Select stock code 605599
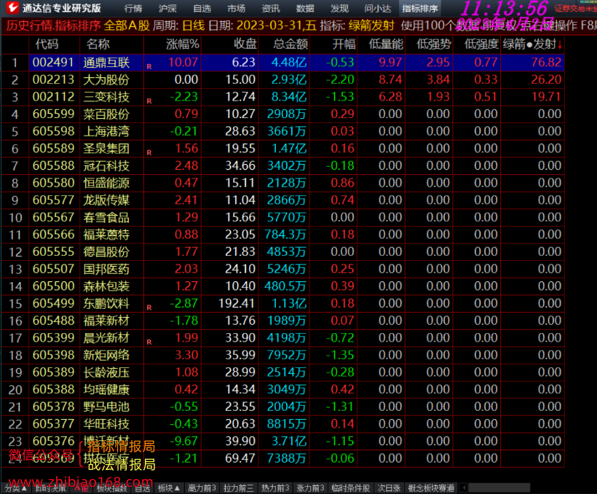 pos(53,114)
